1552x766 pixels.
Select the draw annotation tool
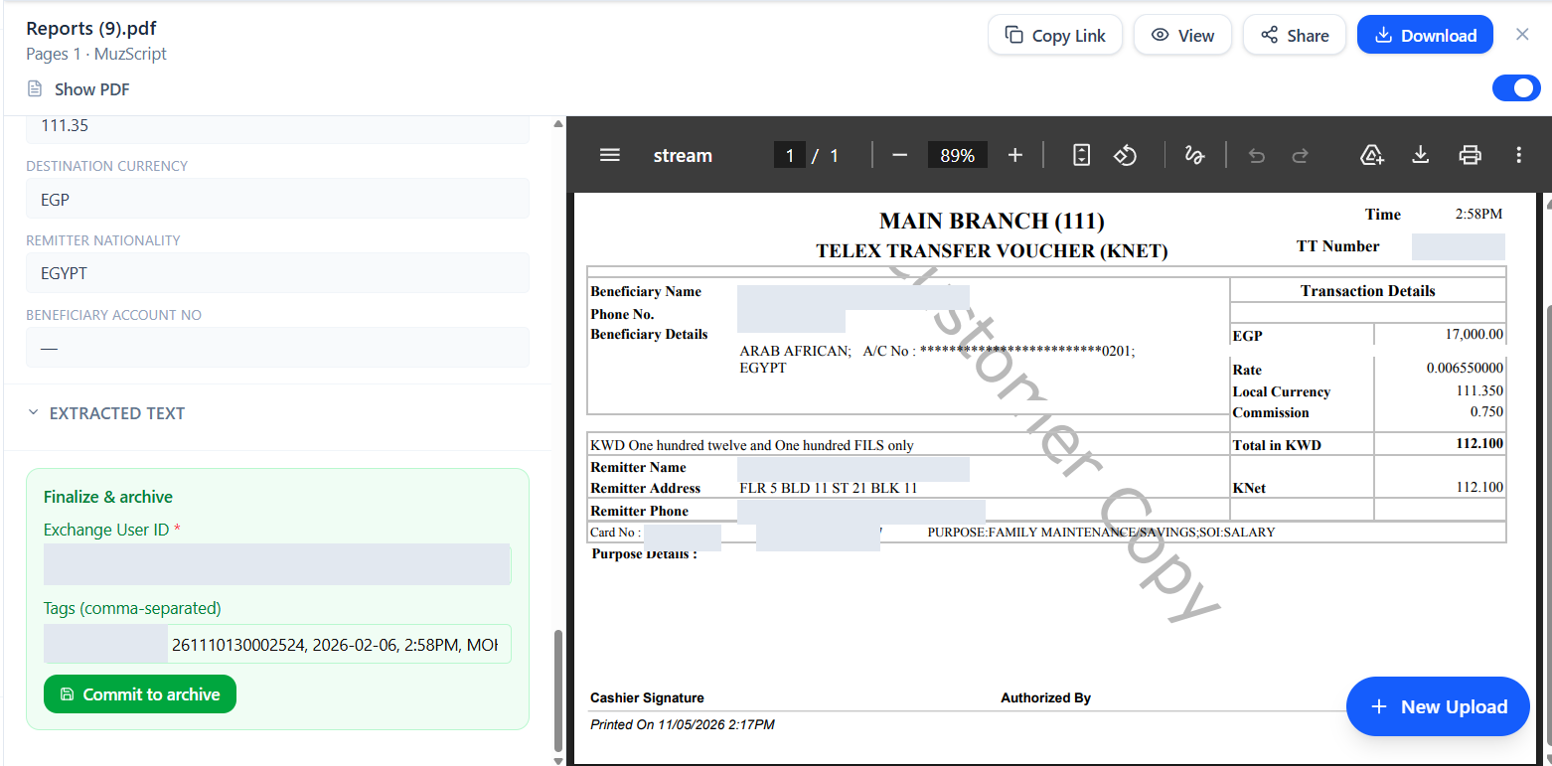point(1194,155)
